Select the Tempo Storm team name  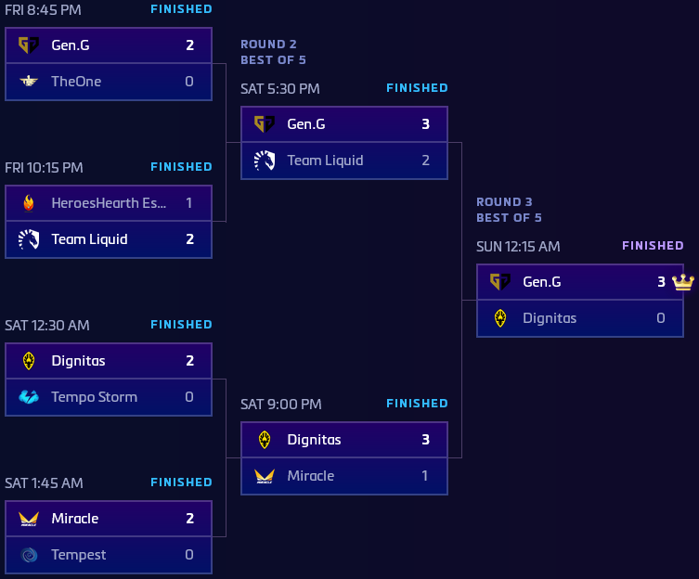tap(94, 397)
